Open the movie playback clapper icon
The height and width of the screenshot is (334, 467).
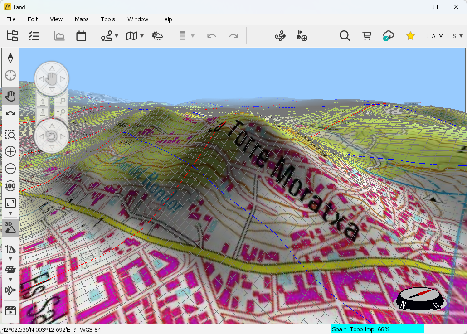(x=10, y=311)
